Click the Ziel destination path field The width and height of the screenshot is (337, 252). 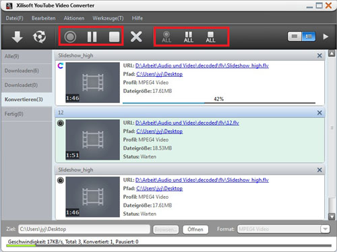84,229
